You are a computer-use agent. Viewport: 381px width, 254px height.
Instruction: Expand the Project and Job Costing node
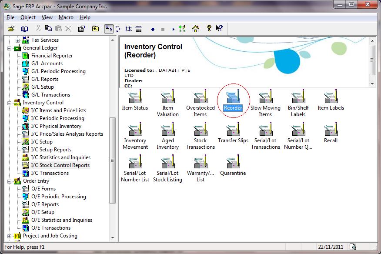point(9,236)
